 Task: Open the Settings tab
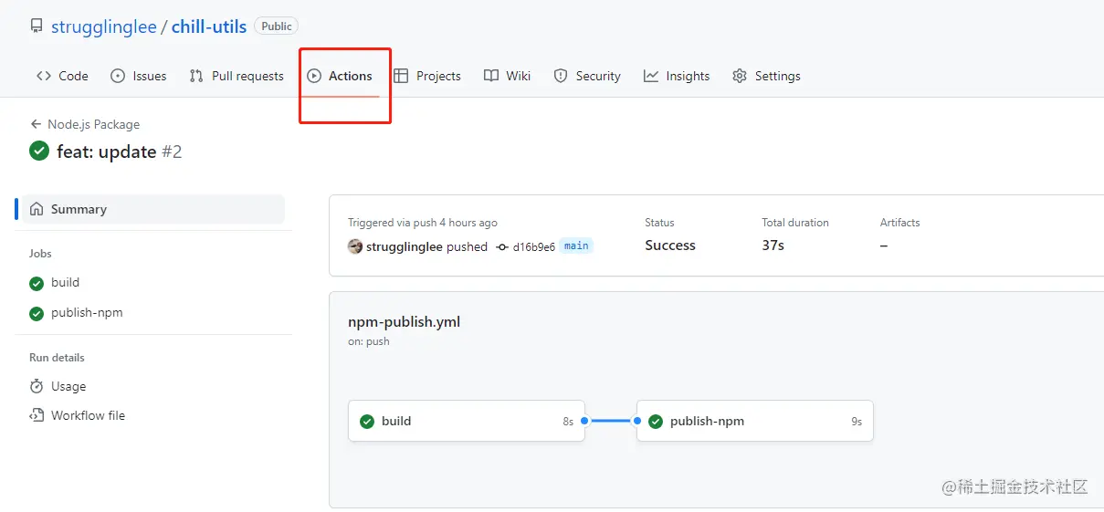[766, 76]
